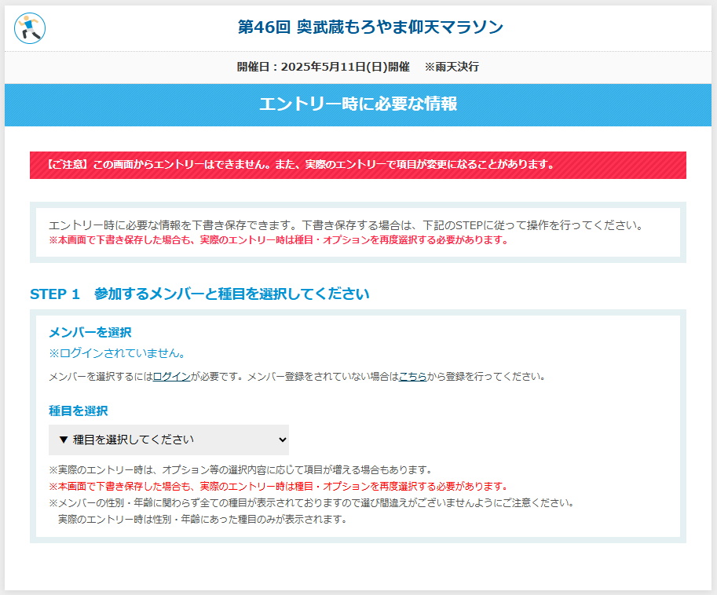The width and height of the screenshot is (717, 595).
Task: Open the ログイン link
Action: [171, 377]
